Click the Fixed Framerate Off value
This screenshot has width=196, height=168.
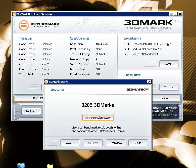click(x=98, y=74)
